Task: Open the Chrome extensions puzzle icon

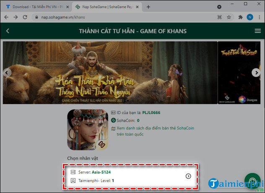Action: pos(240,17)
